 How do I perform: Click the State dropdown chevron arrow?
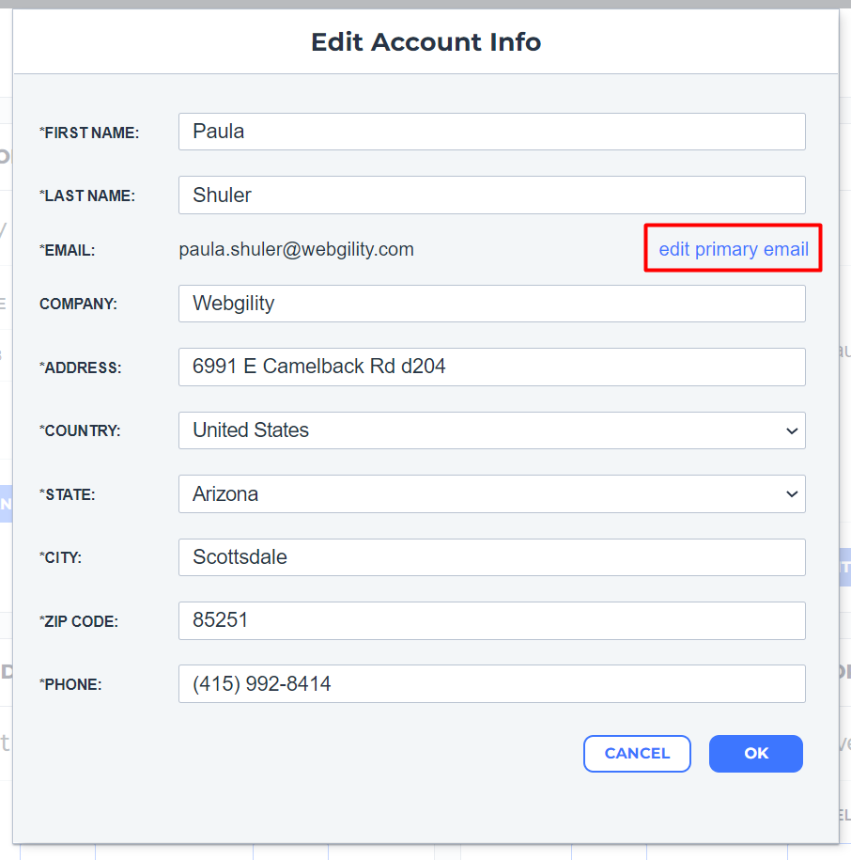[x=791, y=494]
